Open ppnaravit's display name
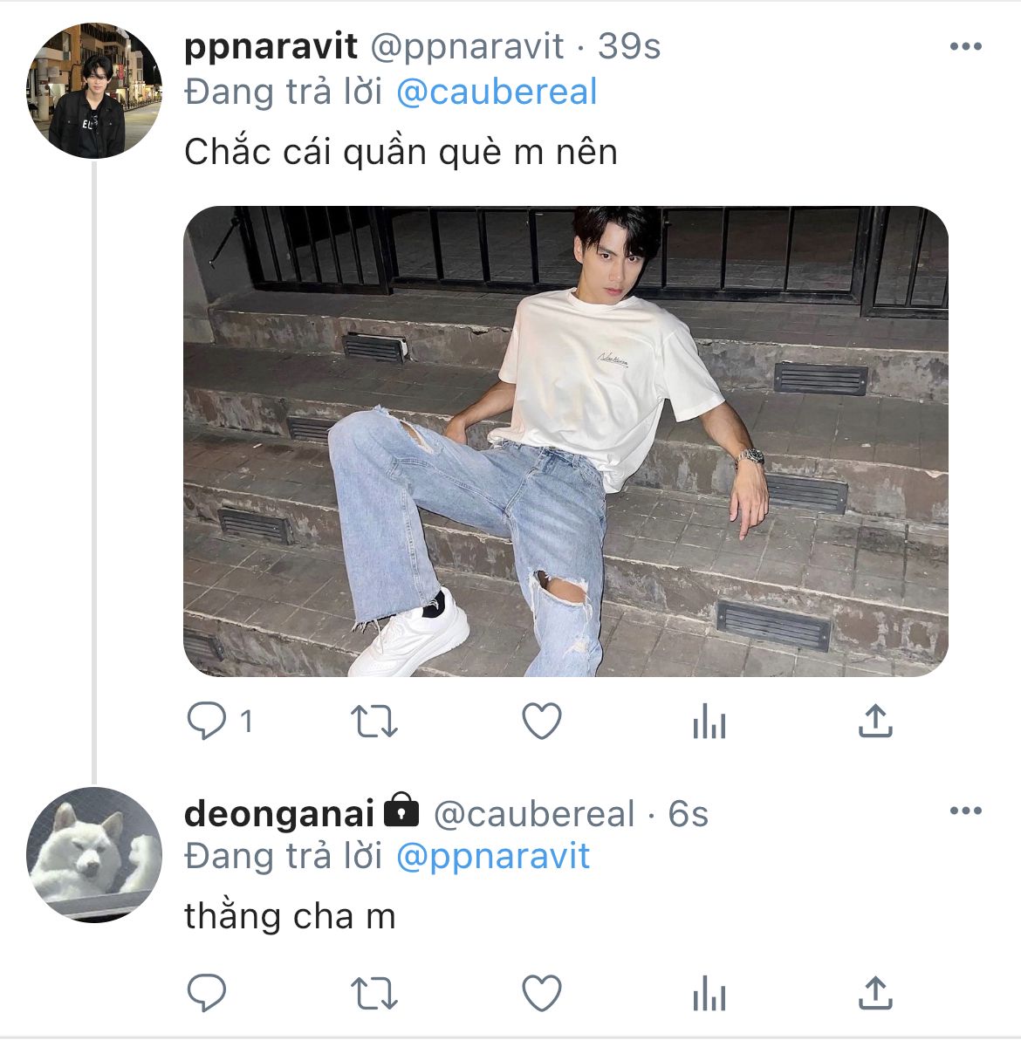1021x1047 pixels. (271, 47)
